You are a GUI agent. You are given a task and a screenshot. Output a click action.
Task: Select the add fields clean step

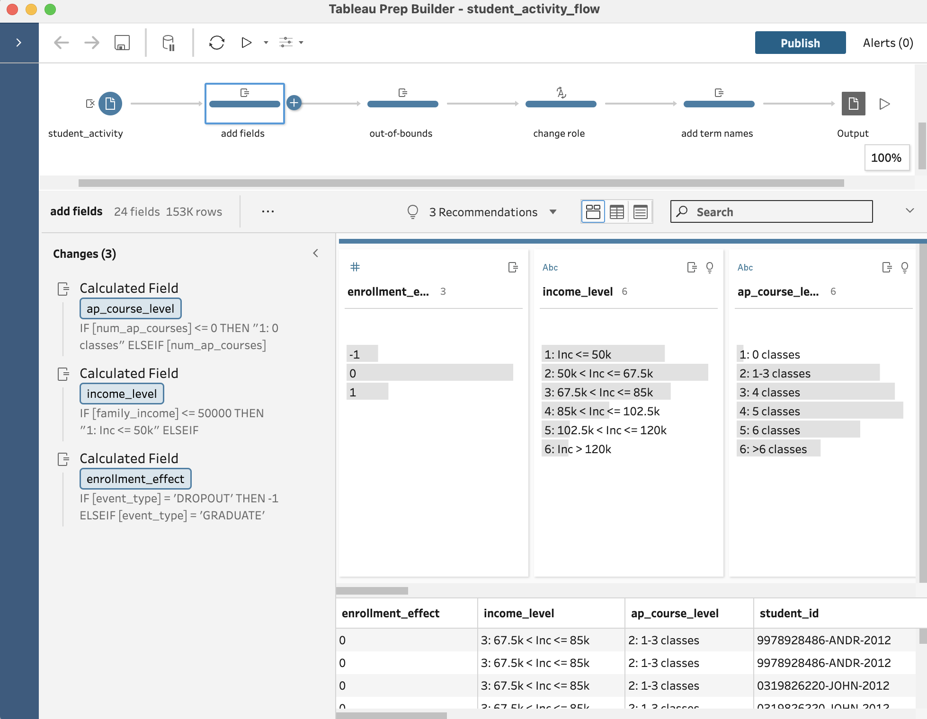coord(244,104)
